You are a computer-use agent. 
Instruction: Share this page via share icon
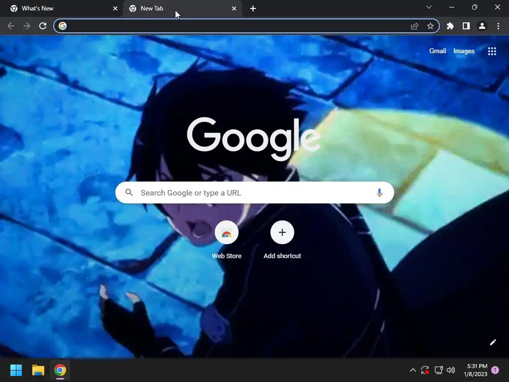[x=415, y=26]
